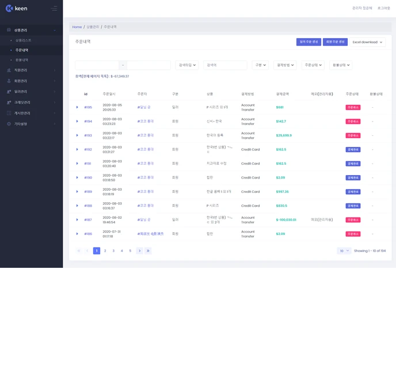This screenshot has width=396, height=383.
Task: Click the 주문일시 column header
Action: [109, 94]
